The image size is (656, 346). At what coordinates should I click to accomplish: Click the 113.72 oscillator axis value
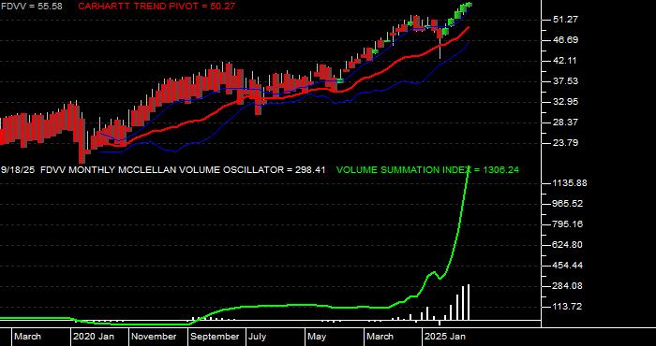click(567, 307)
